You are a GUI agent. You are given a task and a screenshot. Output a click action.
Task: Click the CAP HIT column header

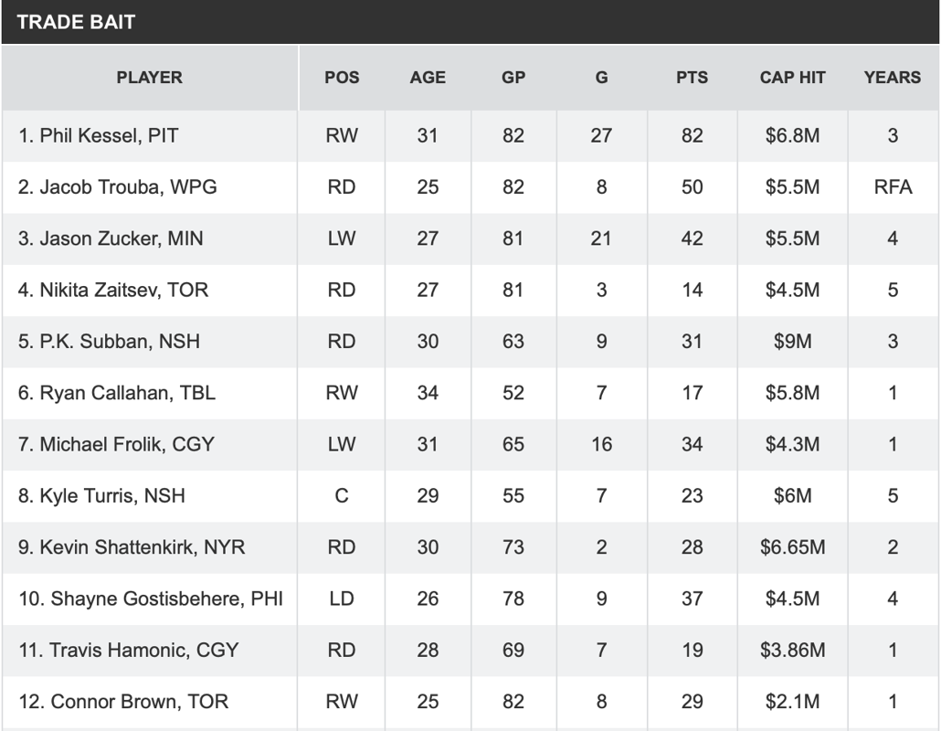pos(793,78)
